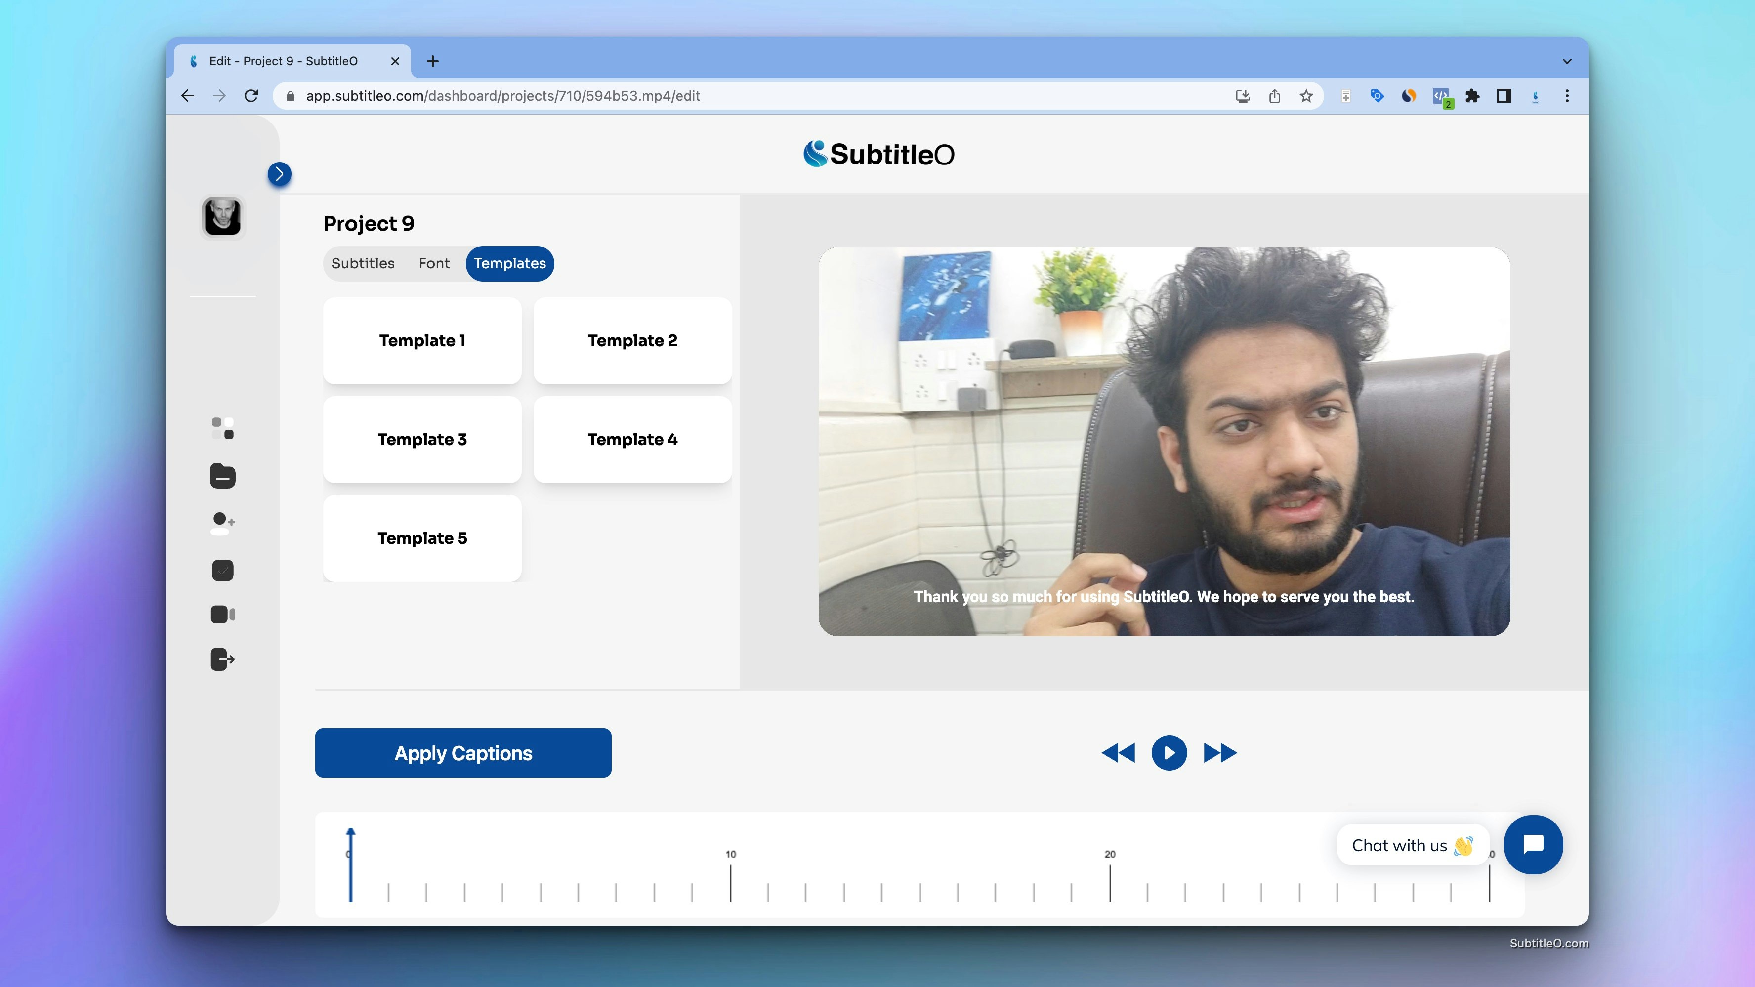
Task: Switch to the Subtitles tab
Action: point(363,264)
